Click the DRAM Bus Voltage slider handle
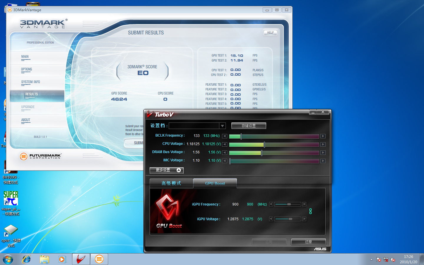Image resolution: width=424 pixels, height=265 pixels. 262,153
